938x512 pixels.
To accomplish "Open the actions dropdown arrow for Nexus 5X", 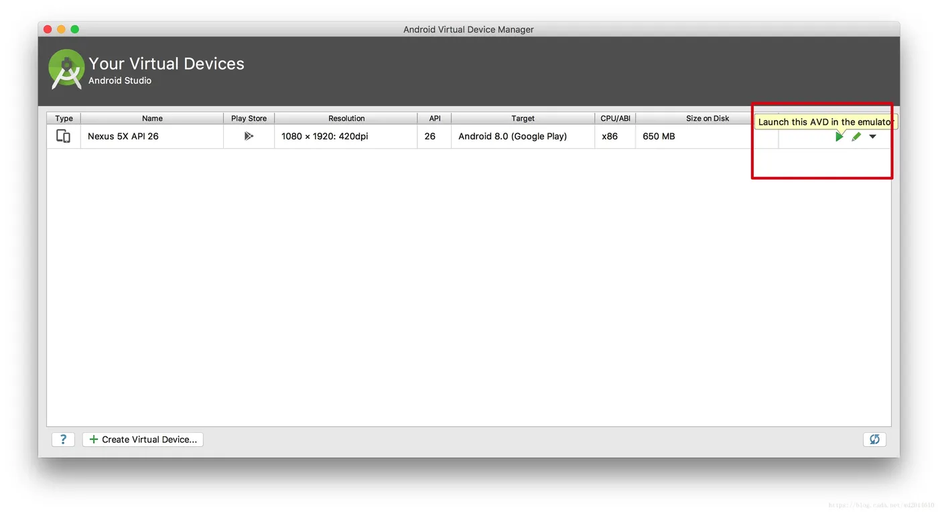I will coord(872,137).
